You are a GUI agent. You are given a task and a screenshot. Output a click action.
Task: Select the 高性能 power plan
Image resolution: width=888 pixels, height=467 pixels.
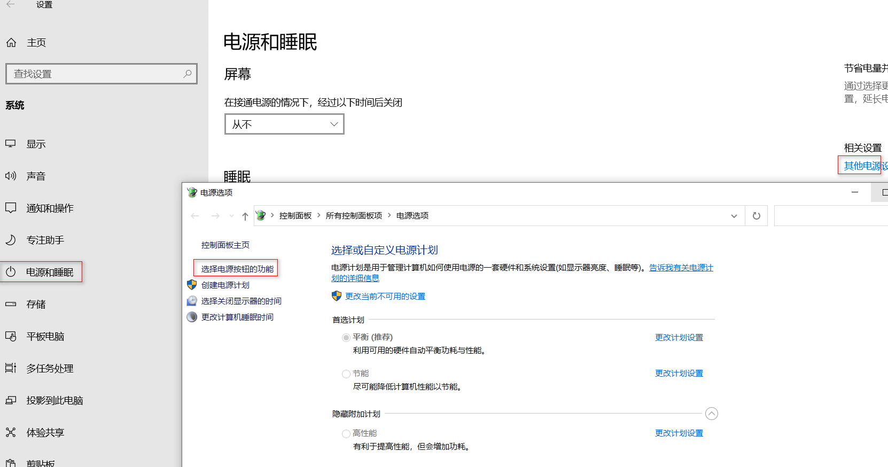coord(346,434)
